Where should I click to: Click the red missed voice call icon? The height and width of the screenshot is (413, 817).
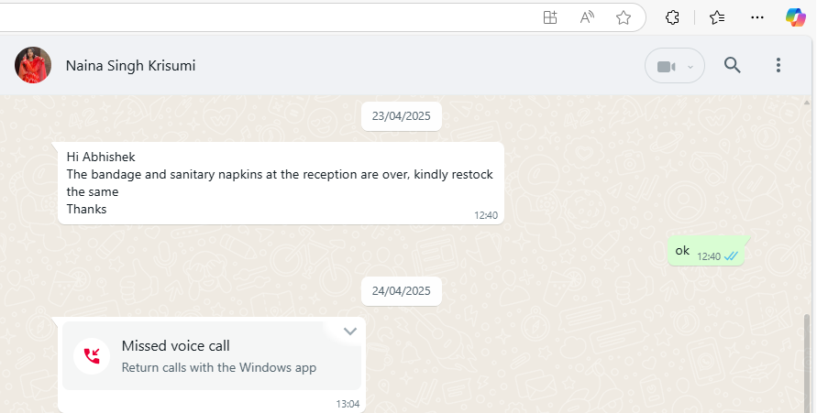pyautogui.click(x=92, y=355)
